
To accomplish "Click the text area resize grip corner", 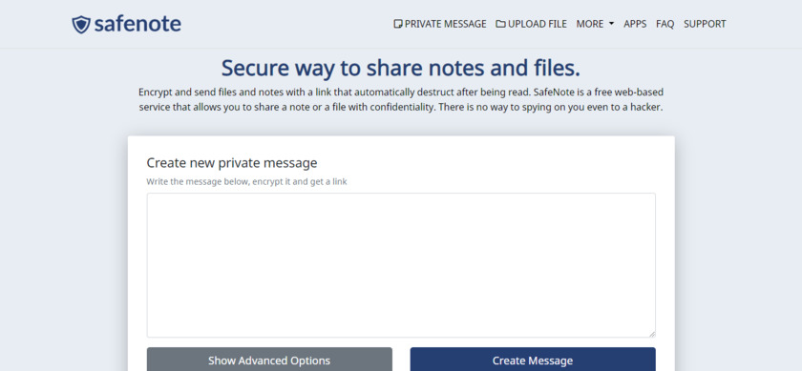I will (x=651, y=334).
